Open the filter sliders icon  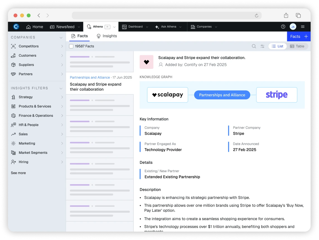[x=262, y=46]
